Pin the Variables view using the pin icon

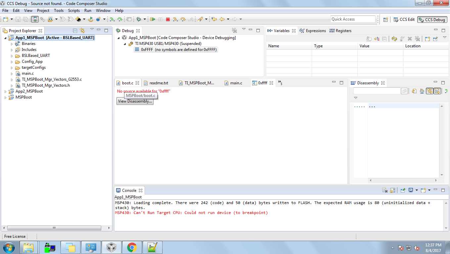click(x=436, y=39)
